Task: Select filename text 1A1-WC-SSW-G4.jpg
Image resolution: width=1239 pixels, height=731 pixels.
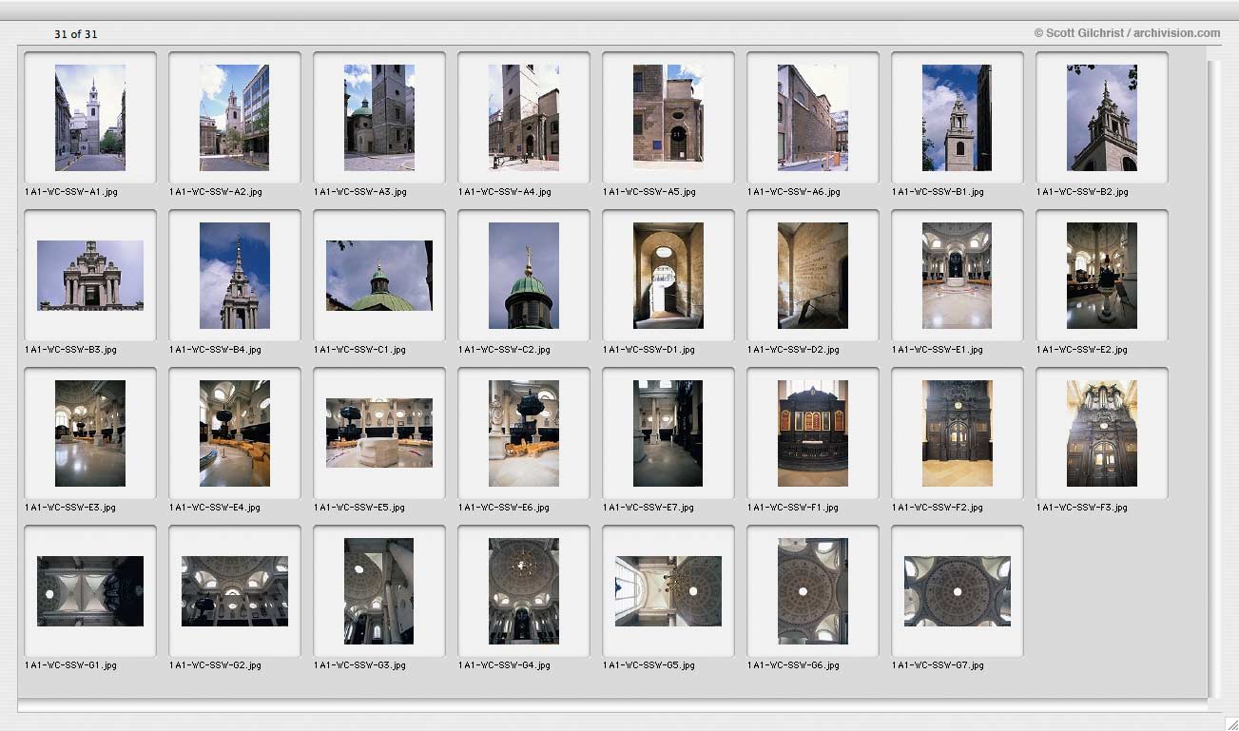Action: coord(505,665)
